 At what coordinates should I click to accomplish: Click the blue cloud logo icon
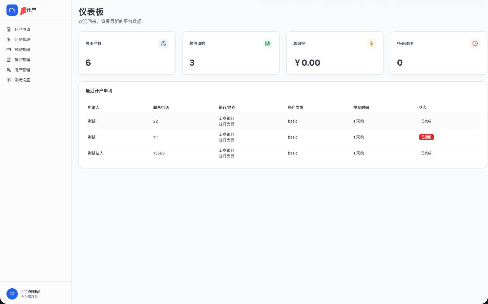[x=12, y=10]
